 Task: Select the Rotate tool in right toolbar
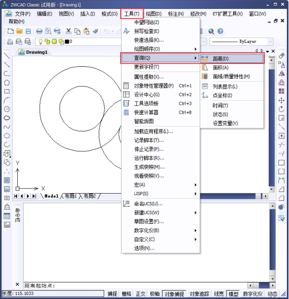point(281,109)
